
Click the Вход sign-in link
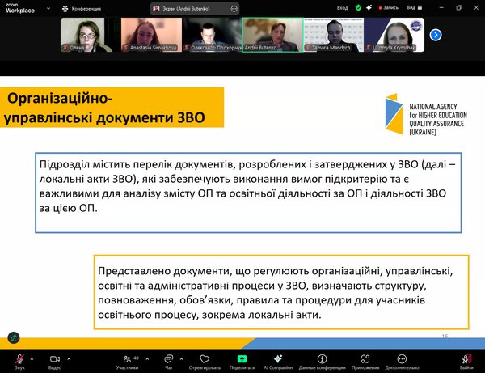(x=342, y=7)
